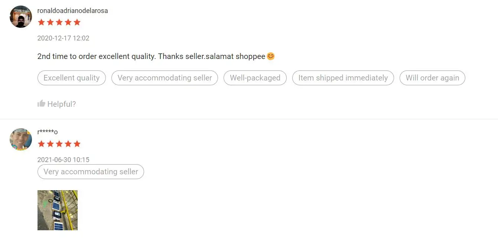Viewport: 498px width, 241px height.
Task: Click the smiling emoji in review text
Action: 271,56
